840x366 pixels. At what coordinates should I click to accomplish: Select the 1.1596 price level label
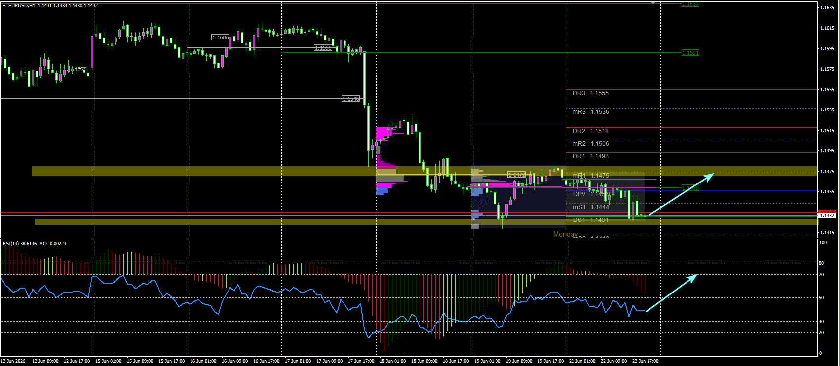coord(323,48)
